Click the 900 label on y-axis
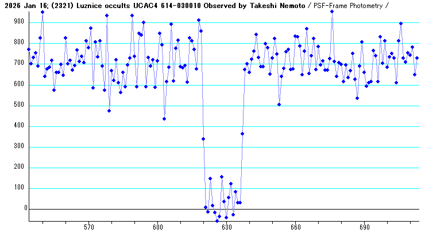The width and height of the screenshot is (425, 244). tap(19, 22)
